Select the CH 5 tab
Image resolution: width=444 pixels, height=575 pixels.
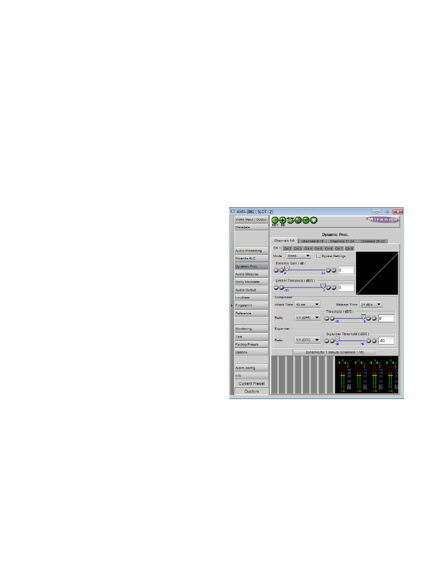[318, 249]
